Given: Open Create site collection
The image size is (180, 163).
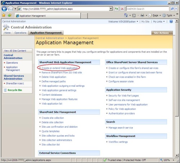Looking at the screenshot, I should (x=53, y=118).
